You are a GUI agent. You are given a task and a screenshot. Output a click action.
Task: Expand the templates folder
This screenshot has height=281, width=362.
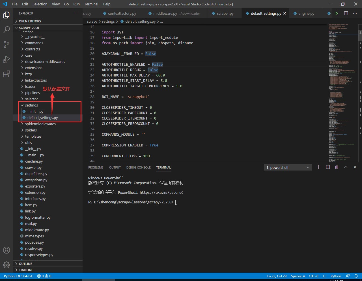[33, 136]
